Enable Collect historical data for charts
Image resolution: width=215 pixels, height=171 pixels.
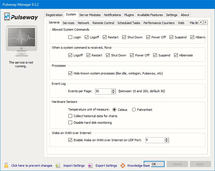[x=70, y=116]
